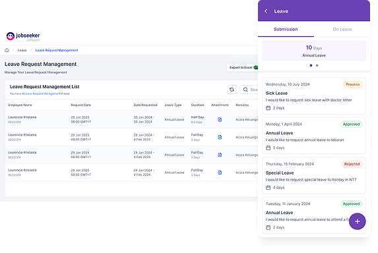Image resolution: width=378 pixels, height=253 pixels.
Task: Click the Jobseeker software logo
Action: tap(23, 37)
